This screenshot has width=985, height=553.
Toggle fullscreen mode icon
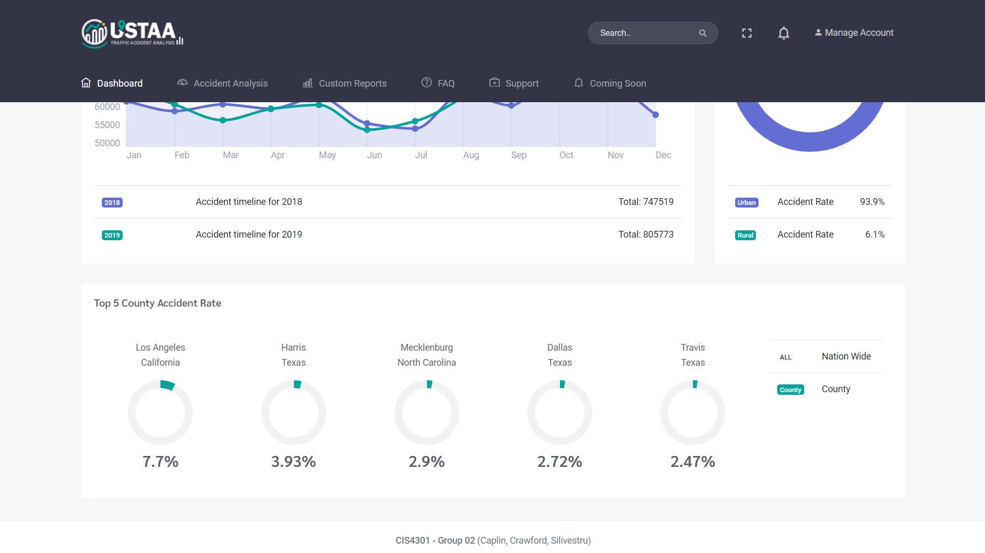point(747,33)
